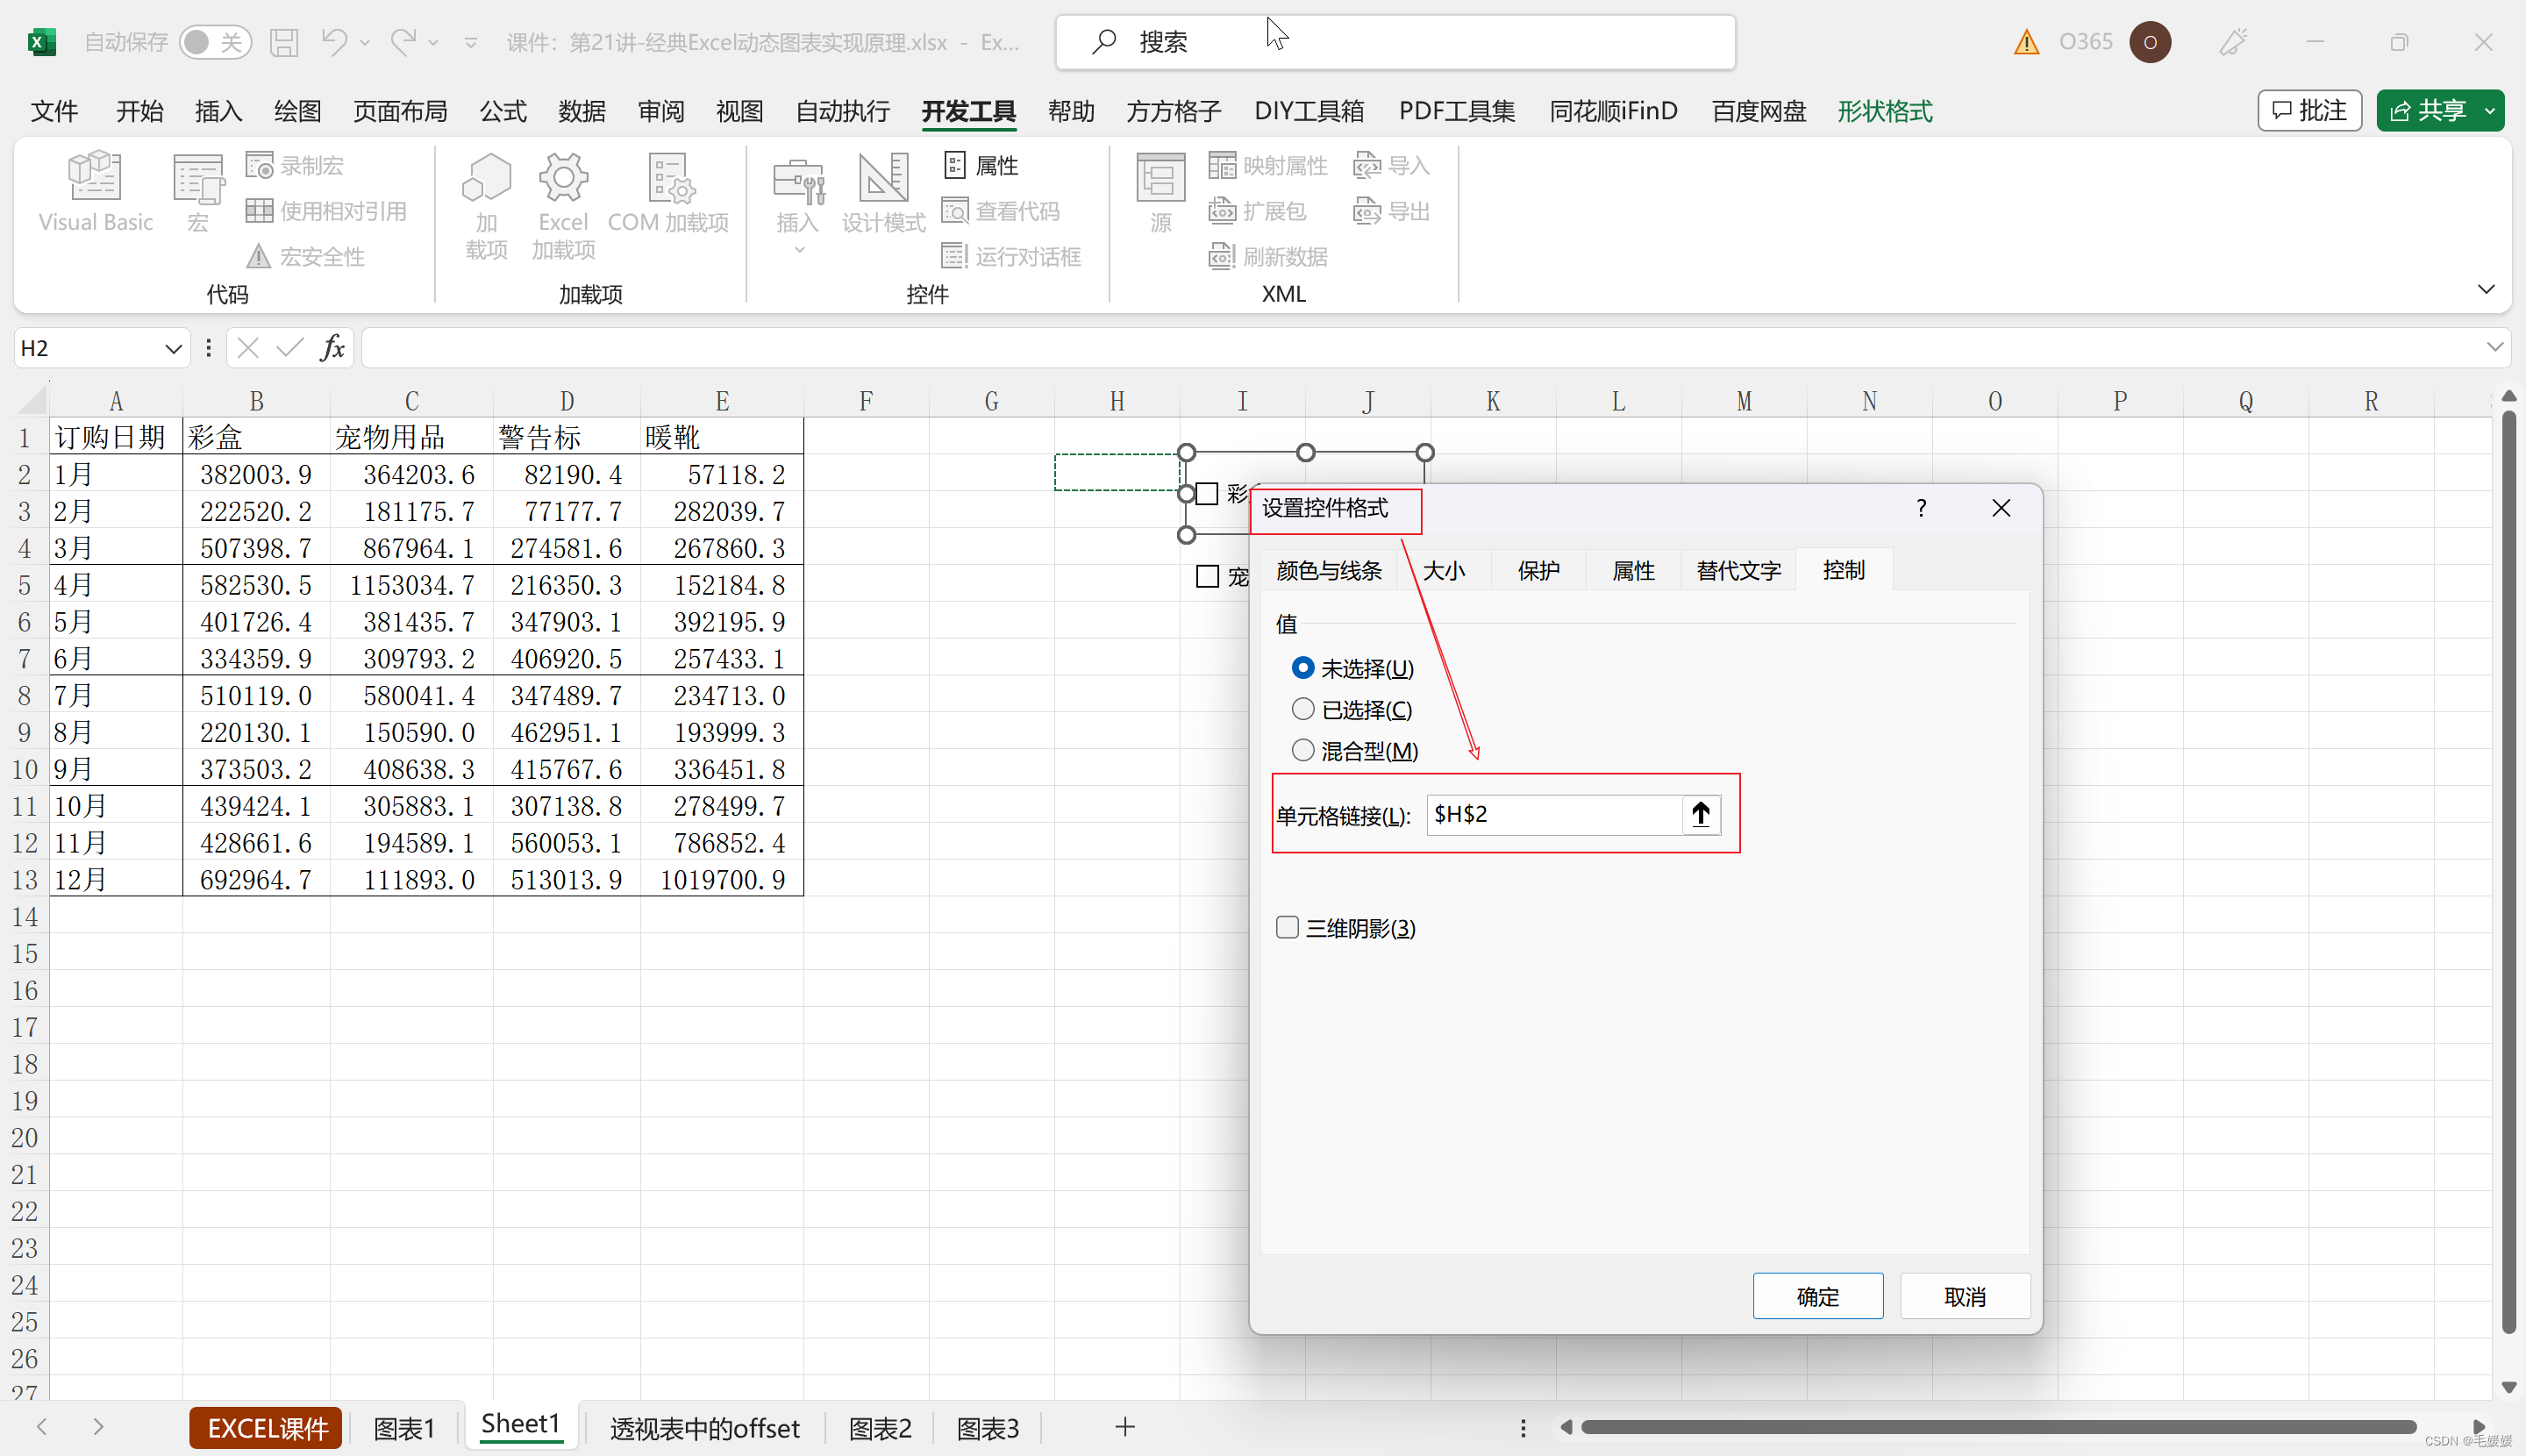Click XML Export (导出)
This screenshot has height=1456, width=2526.
[1391, 211]
